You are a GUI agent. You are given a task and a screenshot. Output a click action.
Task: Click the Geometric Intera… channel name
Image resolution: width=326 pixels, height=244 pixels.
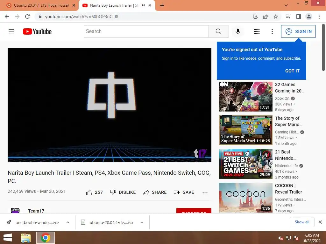coord(290,200)
